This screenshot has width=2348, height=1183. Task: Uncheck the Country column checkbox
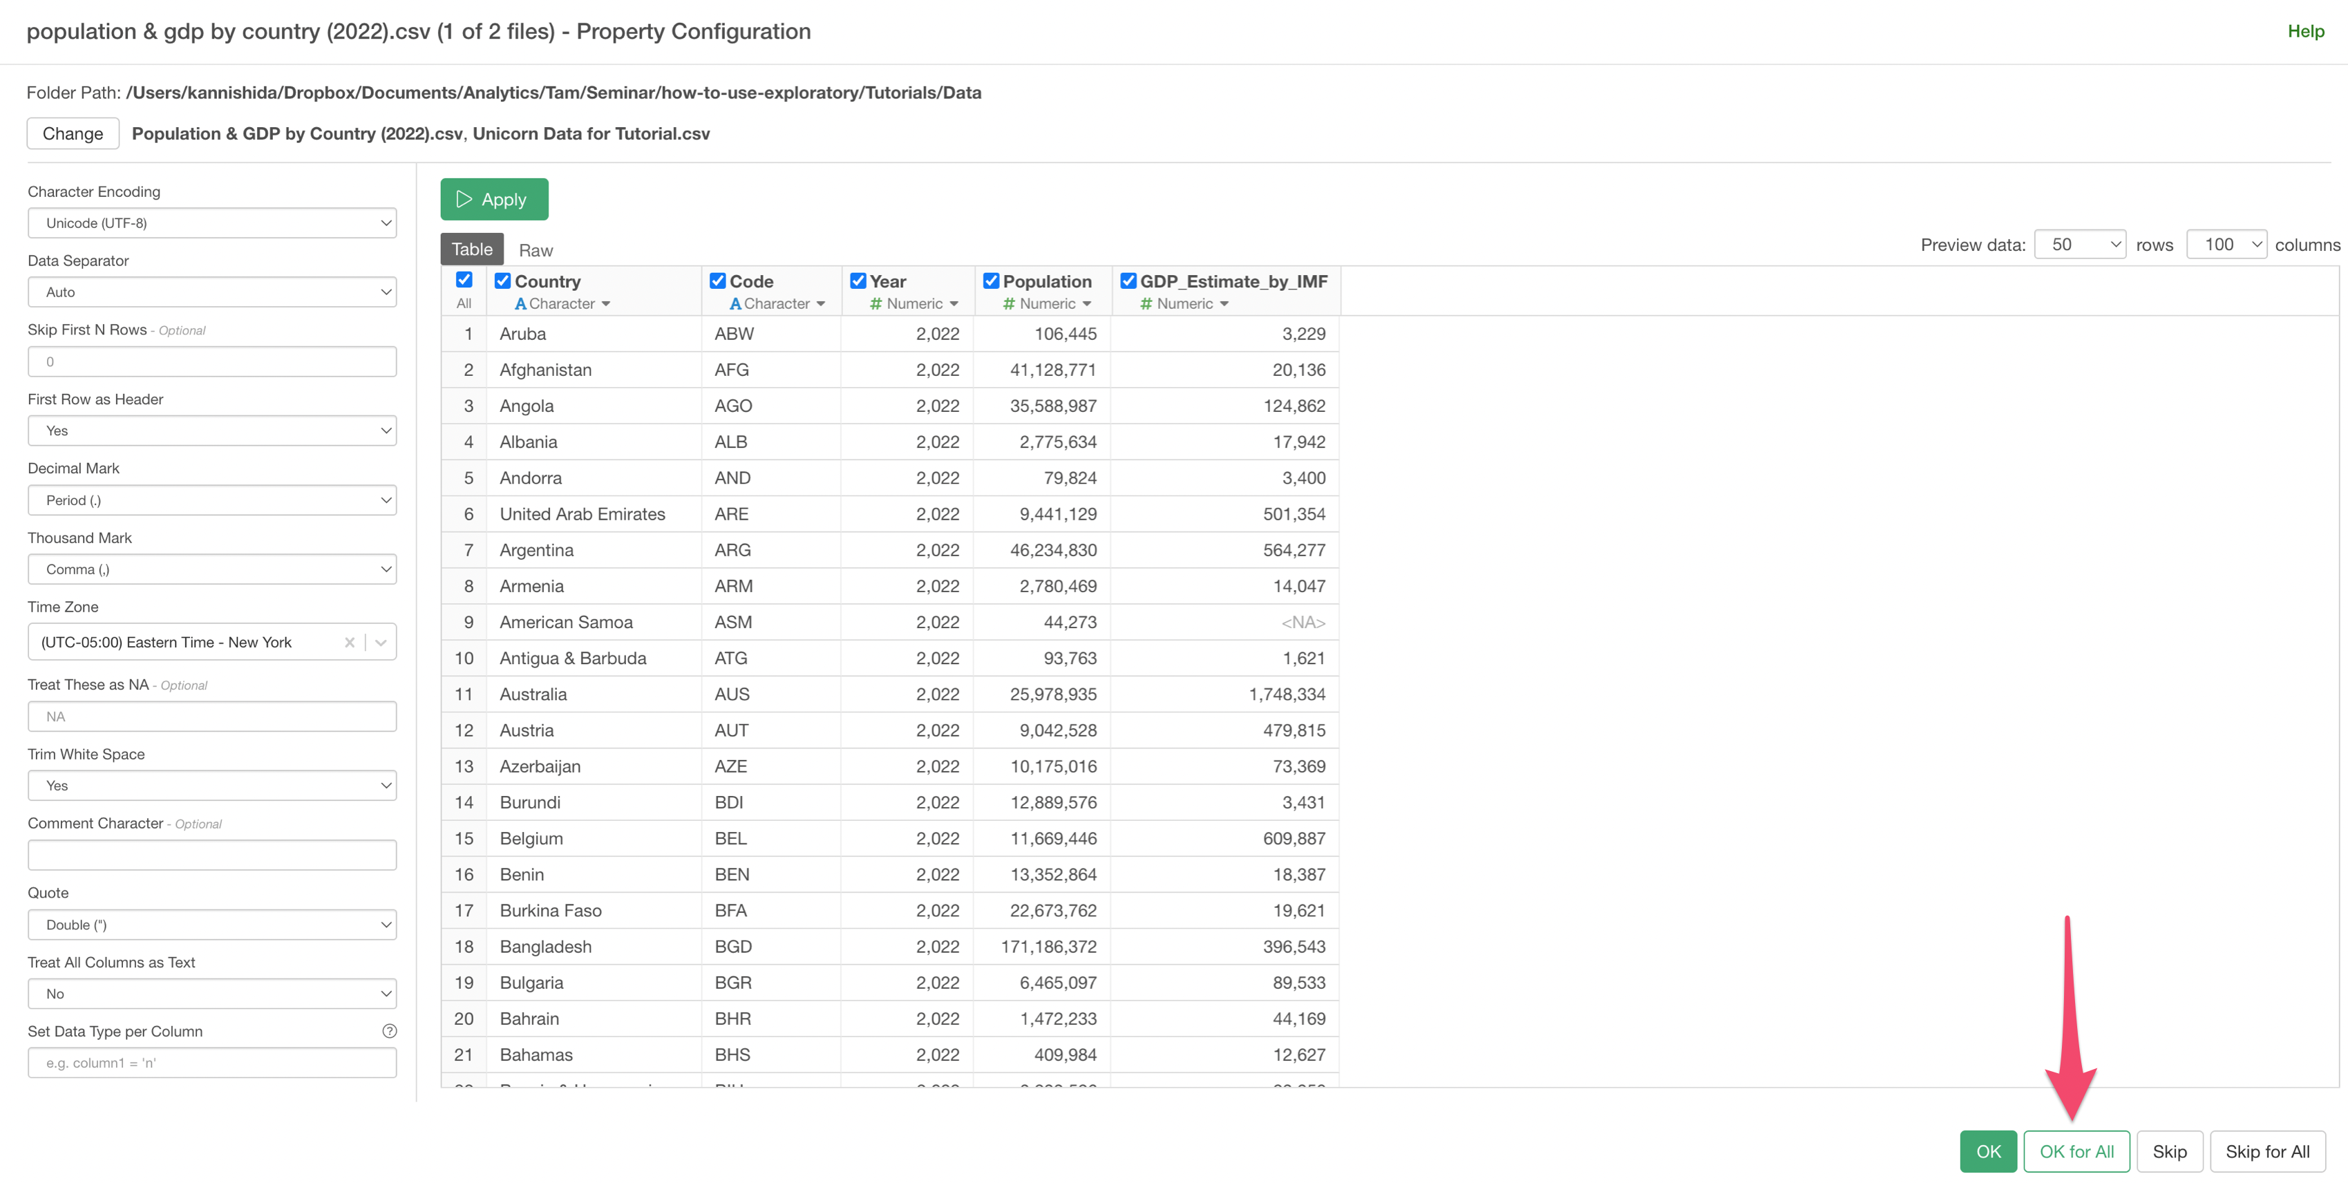[502, 281]
